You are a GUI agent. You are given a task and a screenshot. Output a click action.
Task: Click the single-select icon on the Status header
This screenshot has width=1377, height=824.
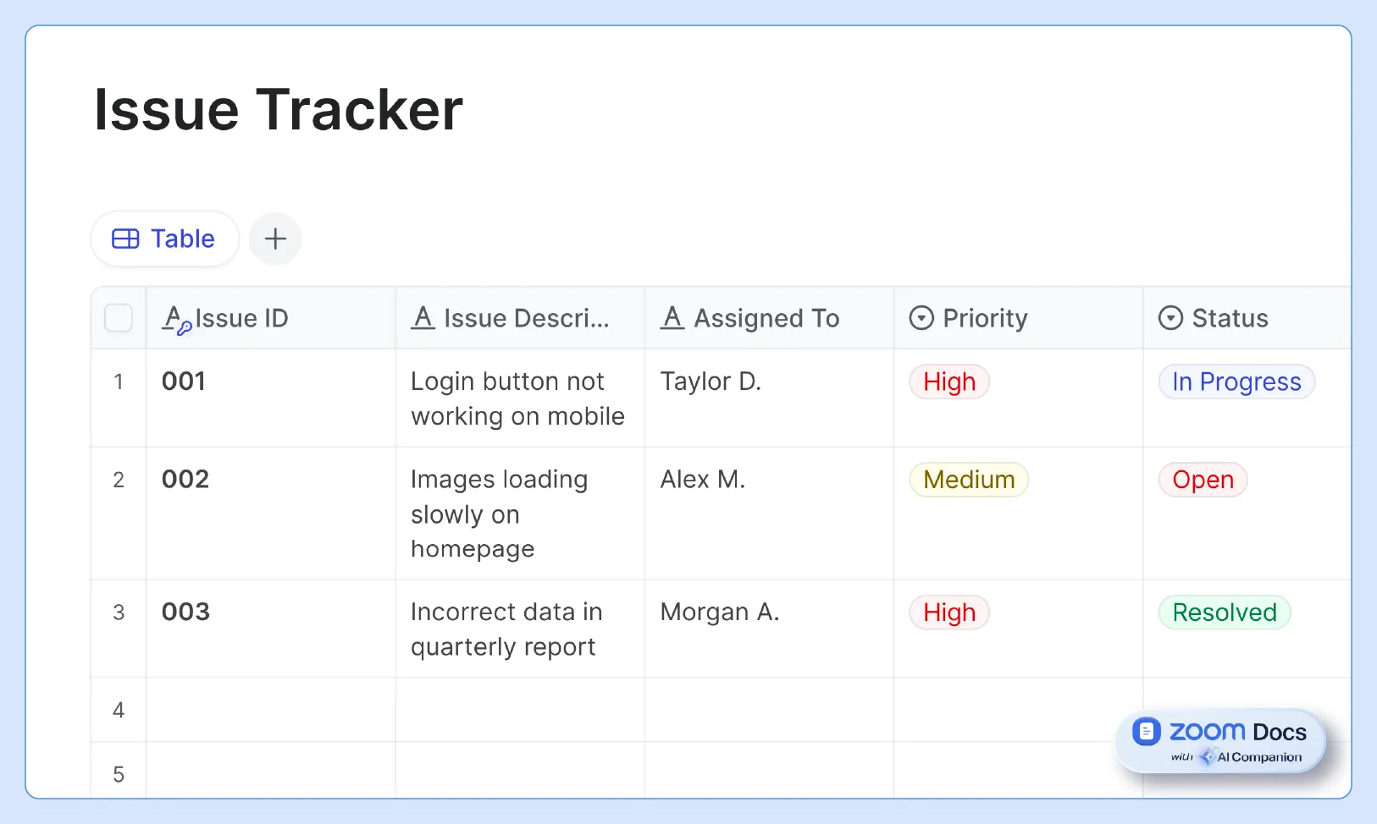(1170, 317)
